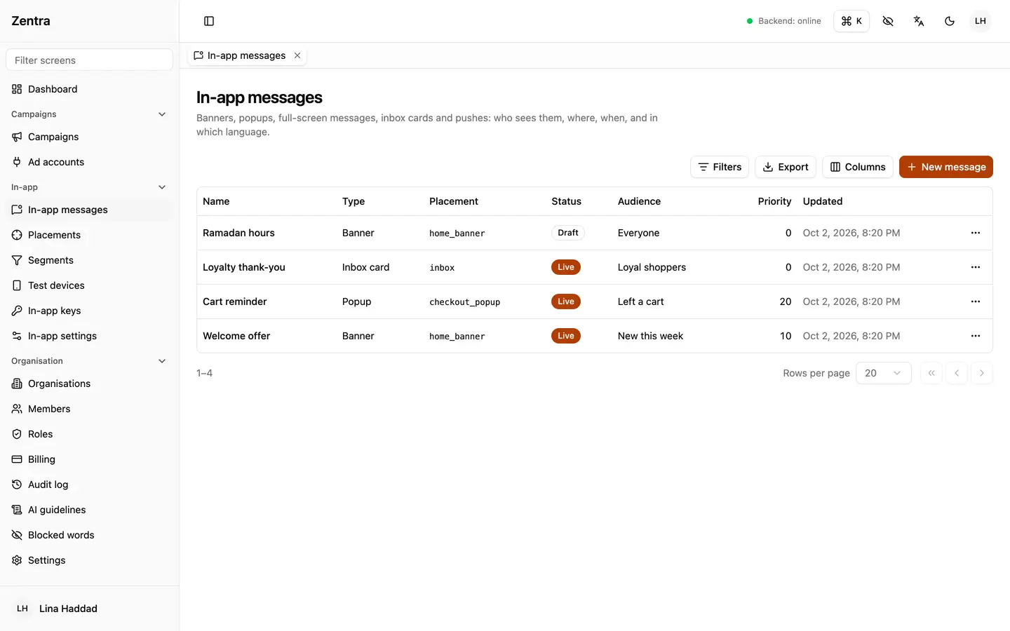Toggle the privacy eye-off icon
1010x631 pixels.
pyautogui.click(x=888, y=21)
